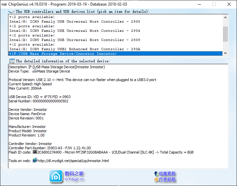Image resolution: width=237 pixels, height=186 pixels.
Task: Open the 数码之家 site link
Action: [x=74, y=174]
